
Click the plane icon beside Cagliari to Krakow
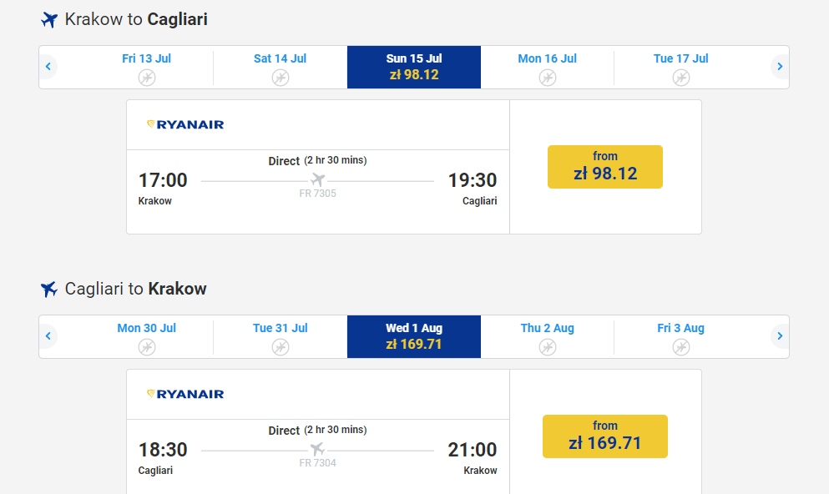(x=49, y=290)
